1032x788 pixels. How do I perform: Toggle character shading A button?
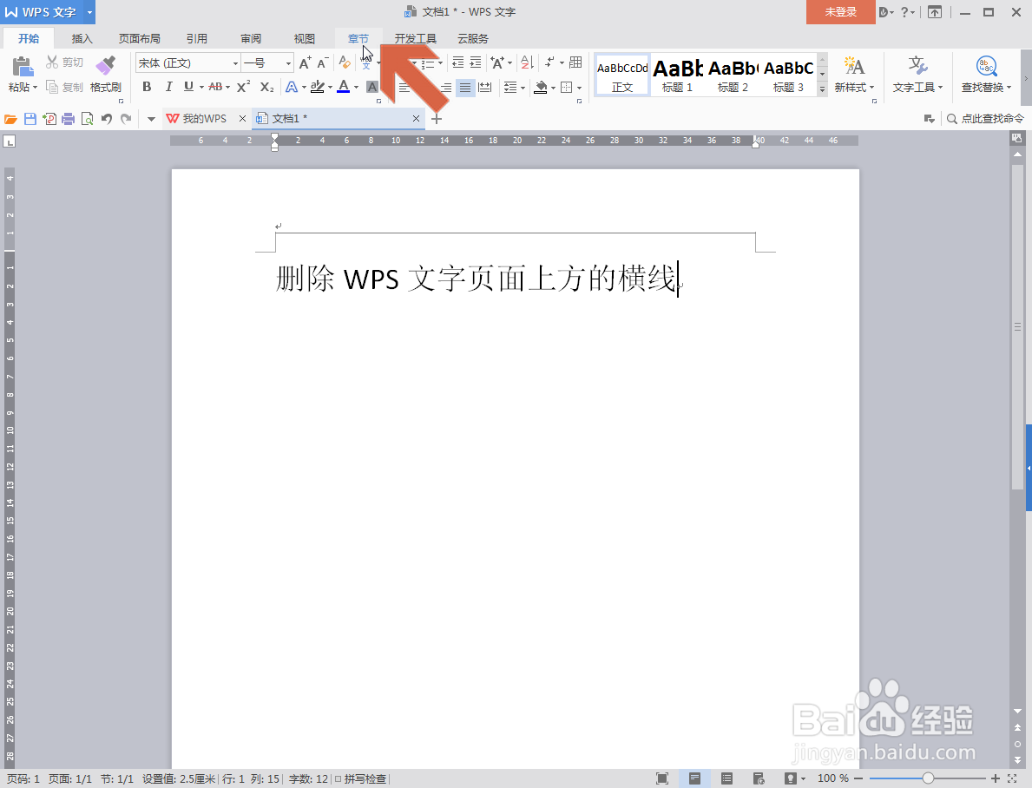click(371, 87)
